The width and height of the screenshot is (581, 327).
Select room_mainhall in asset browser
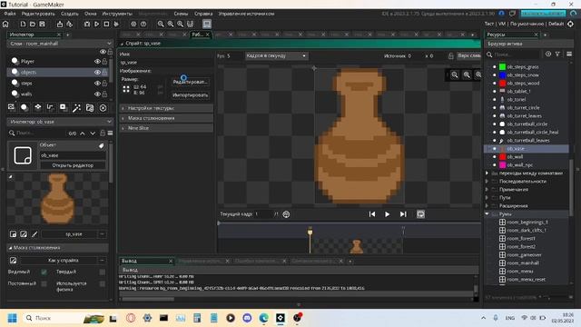[523, 263]
